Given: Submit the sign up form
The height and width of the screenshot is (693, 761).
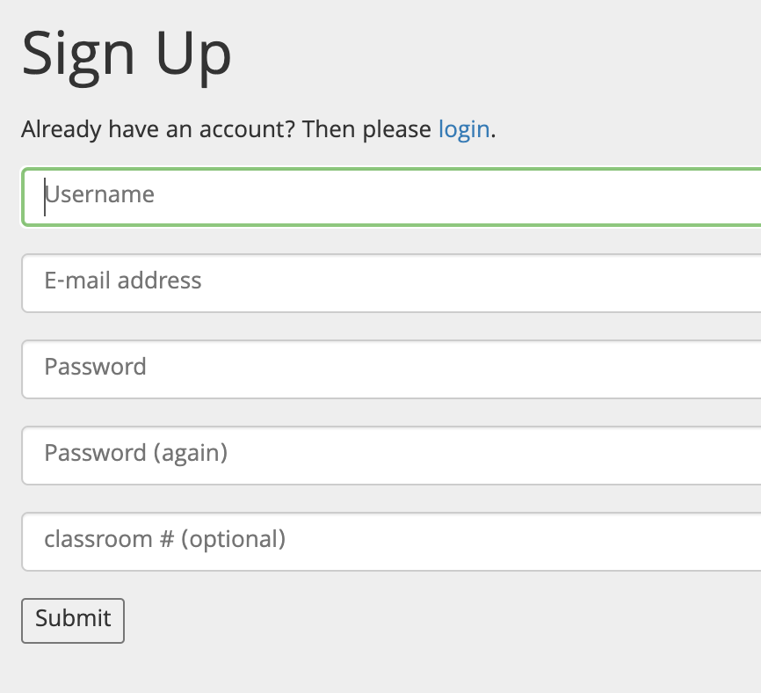Looking at the screenshot, I should (73, 620).
